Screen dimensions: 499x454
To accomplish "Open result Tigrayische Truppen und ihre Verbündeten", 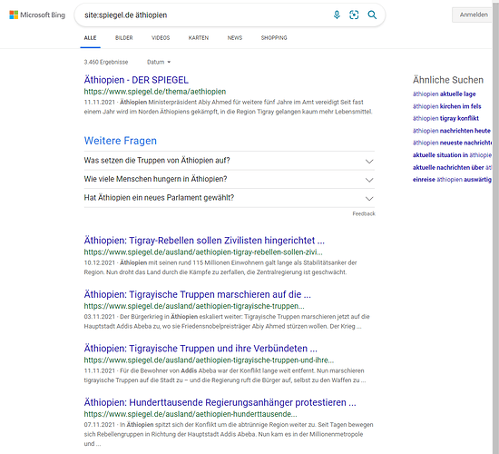I will point(201,349).
